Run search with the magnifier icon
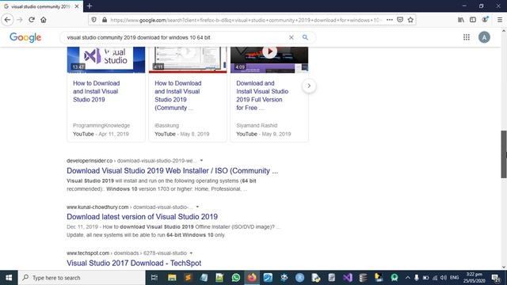 (305, 37)
